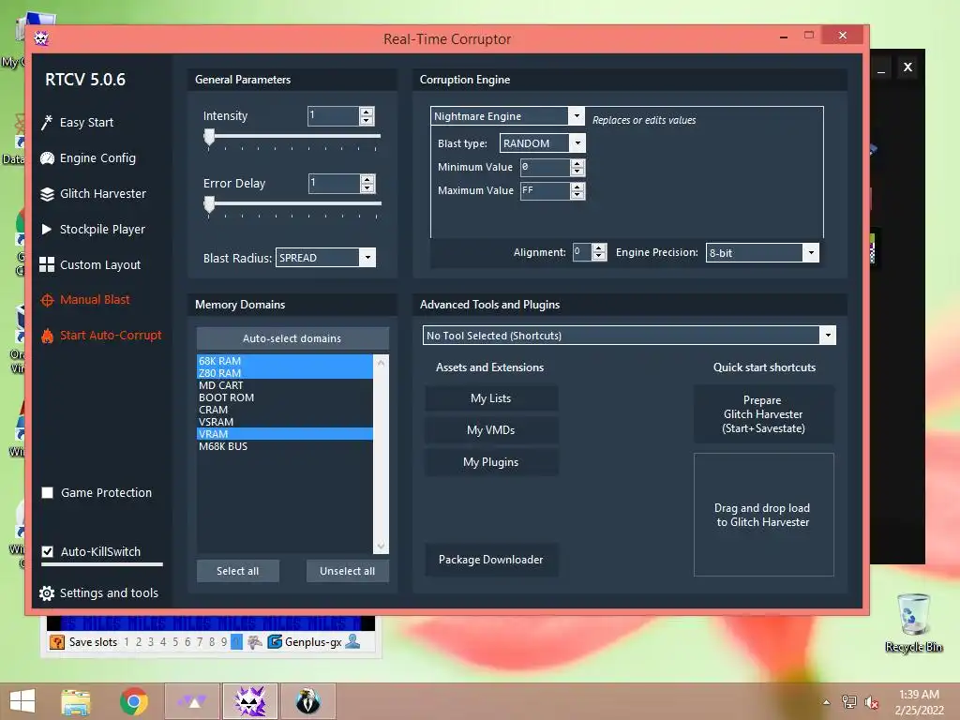Toggle CRAM domain selection
Viewport: 960px width, 720px height.
(285, 410)
